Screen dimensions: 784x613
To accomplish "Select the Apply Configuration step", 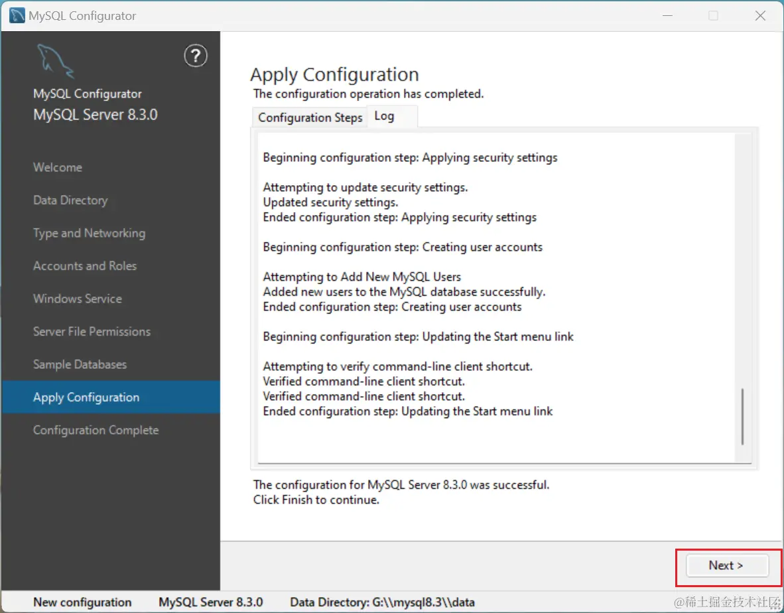I will click(86, 397).
